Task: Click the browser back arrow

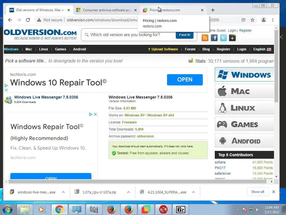Action: coord(10,20)
